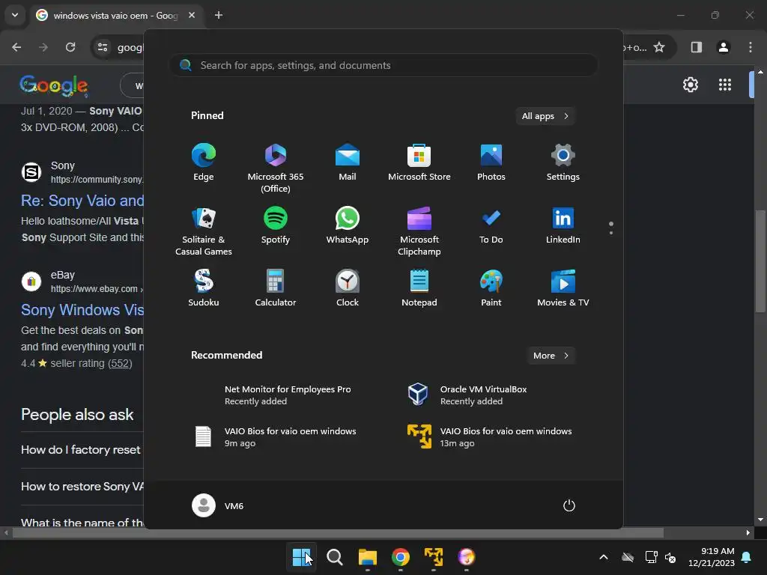Screen dimensions: 767x575
Task: View site information in Chrome address bar
Action: (x=103, y=47)
